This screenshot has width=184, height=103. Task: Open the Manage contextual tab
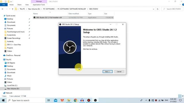tap(39, 1)
